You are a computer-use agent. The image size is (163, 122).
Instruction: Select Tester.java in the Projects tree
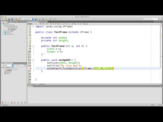(x=12, y=29)
